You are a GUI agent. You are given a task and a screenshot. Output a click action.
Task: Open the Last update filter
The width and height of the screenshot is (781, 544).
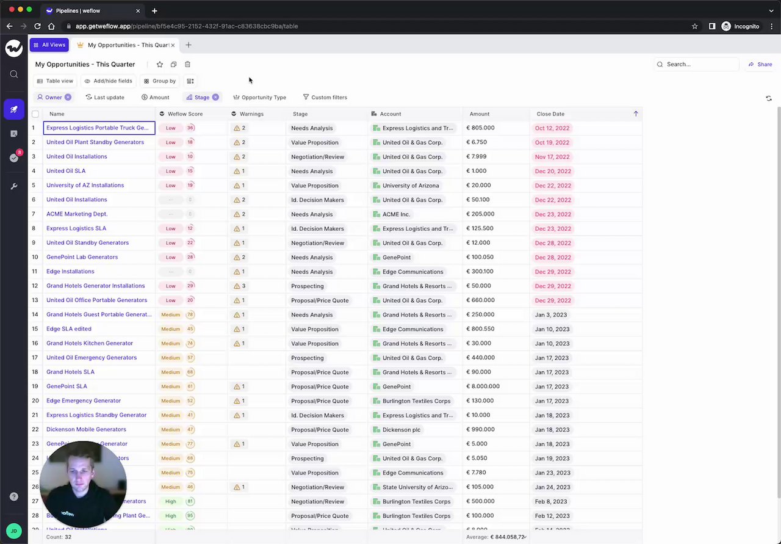[x=105, y=97]
